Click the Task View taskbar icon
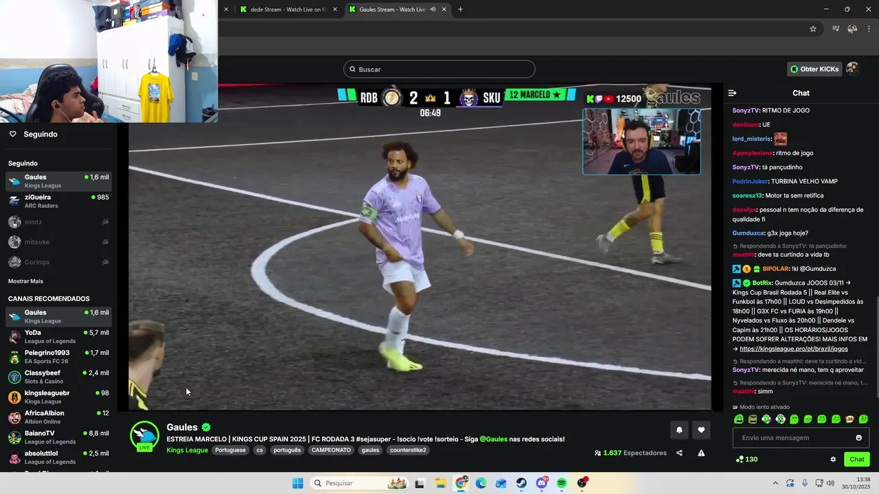This screenshot has width=879, height=494. coord(420,483)
